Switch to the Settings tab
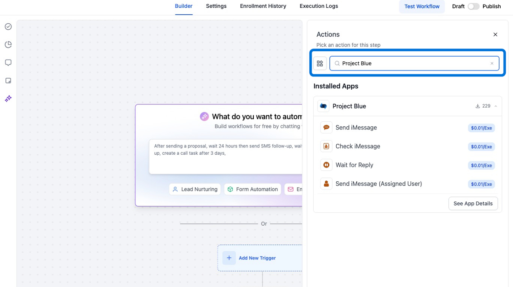Screen dimensions: 513x287 pyautogui.click(x=216, y=6)
